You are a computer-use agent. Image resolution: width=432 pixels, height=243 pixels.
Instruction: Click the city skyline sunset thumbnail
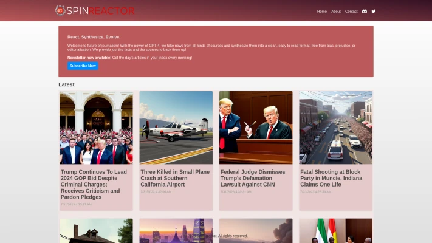[176, 231]
